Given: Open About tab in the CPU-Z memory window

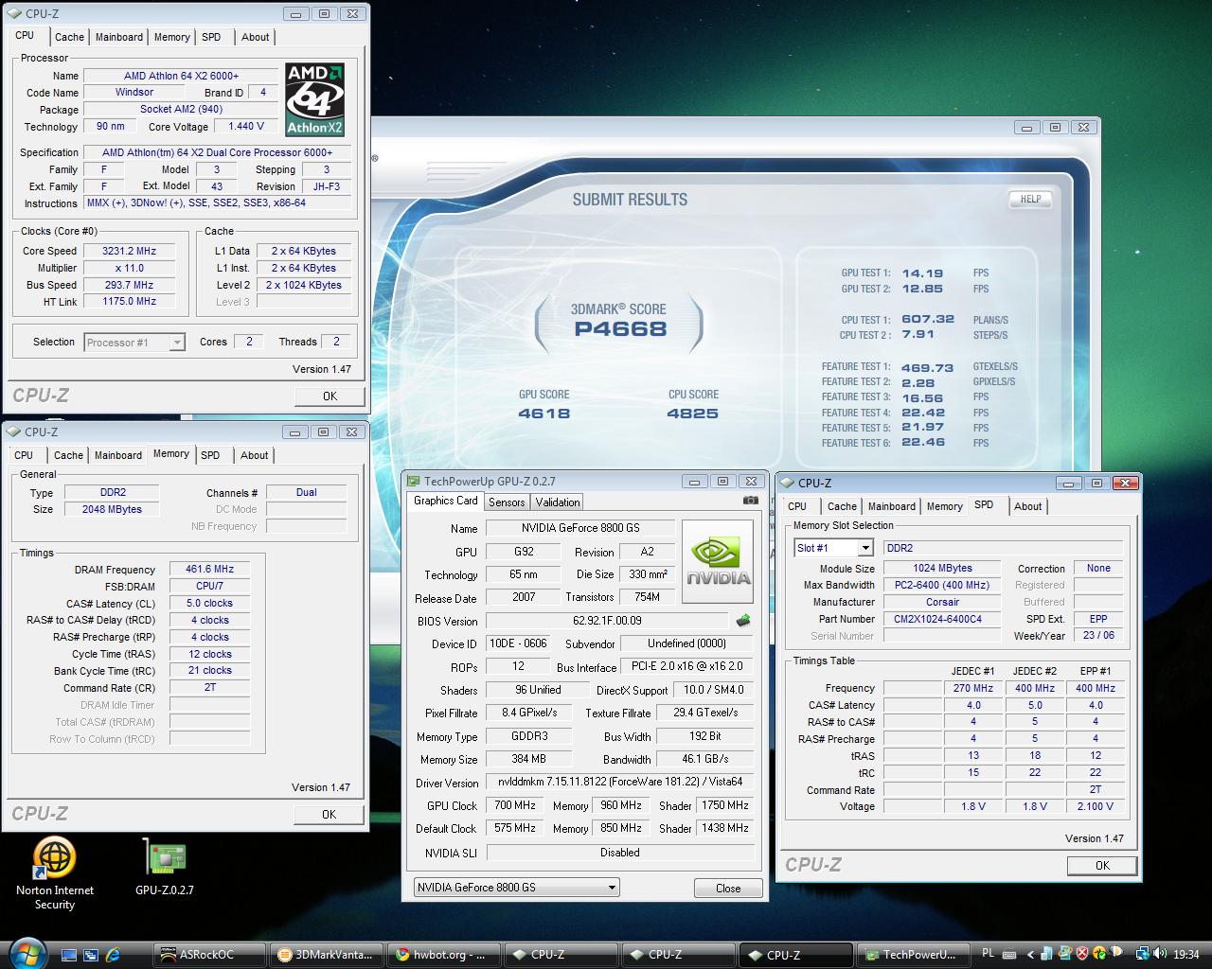Looking at the screenshot, I should pyautogui.click(x=254, y=455).
